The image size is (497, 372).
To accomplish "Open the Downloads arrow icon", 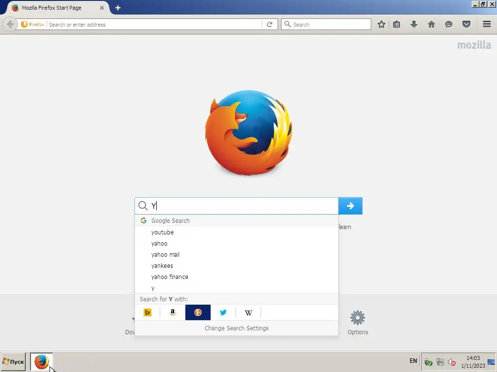I will 414,24.
